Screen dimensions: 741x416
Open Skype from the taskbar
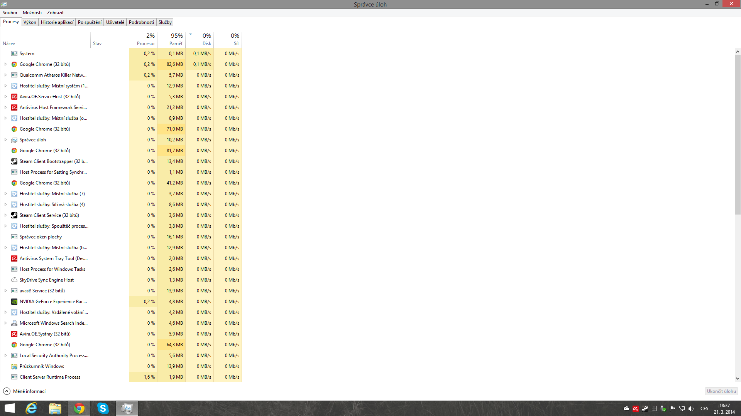tap(103, 408)
